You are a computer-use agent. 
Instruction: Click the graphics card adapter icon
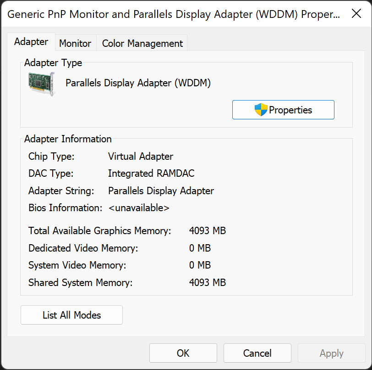coord(41,84)
